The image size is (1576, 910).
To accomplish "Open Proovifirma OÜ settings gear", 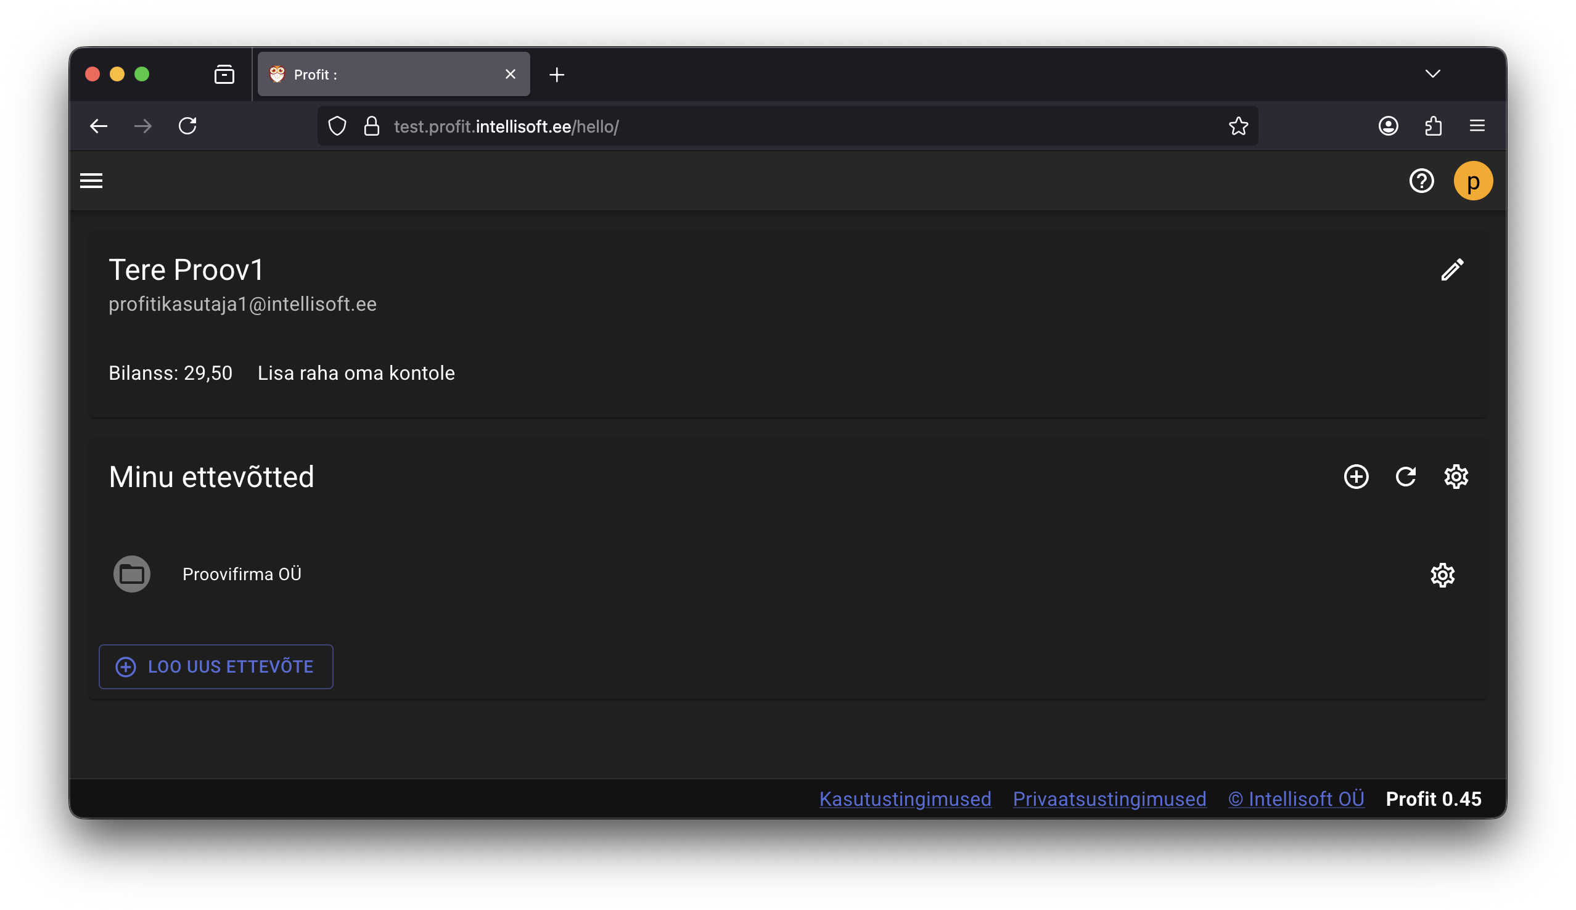I will coord(1442,575).
